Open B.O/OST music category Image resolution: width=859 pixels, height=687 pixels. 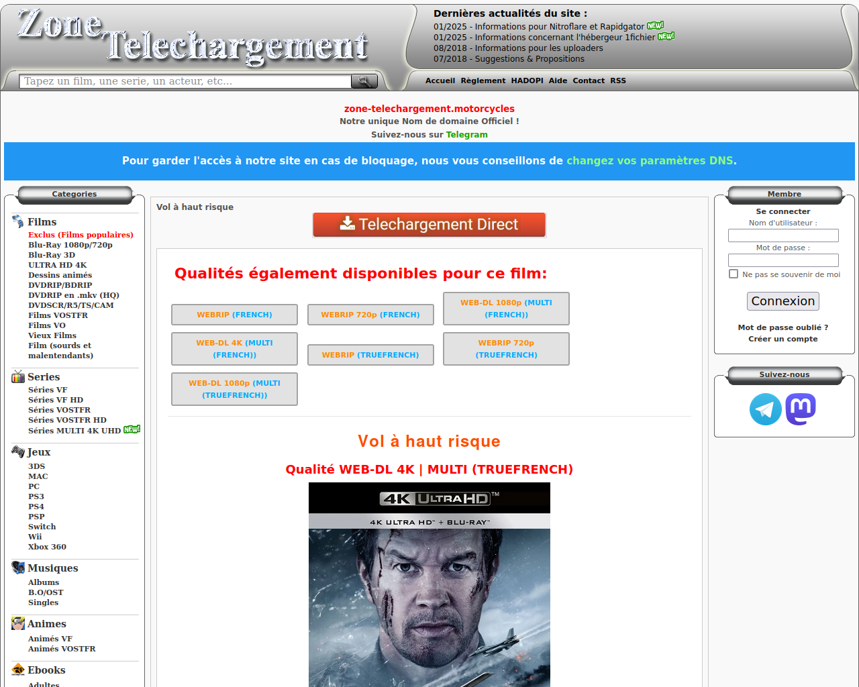pos(46,592)
